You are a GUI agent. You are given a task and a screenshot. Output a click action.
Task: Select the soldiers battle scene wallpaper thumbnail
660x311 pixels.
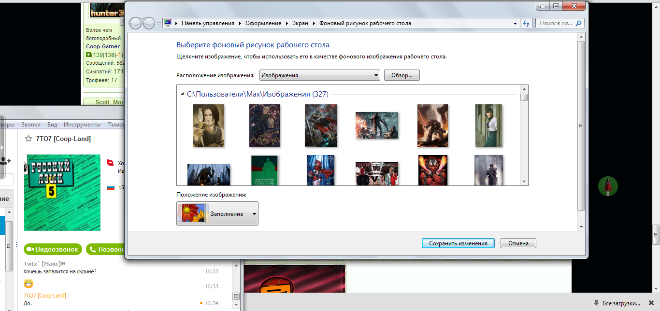pyautogui.click(x=377, y=126)
